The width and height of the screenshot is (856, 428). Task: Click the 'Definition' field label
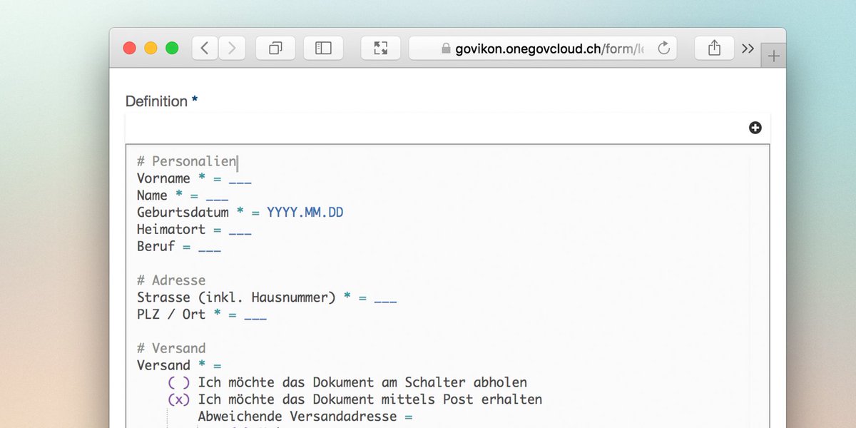[156, 101]
